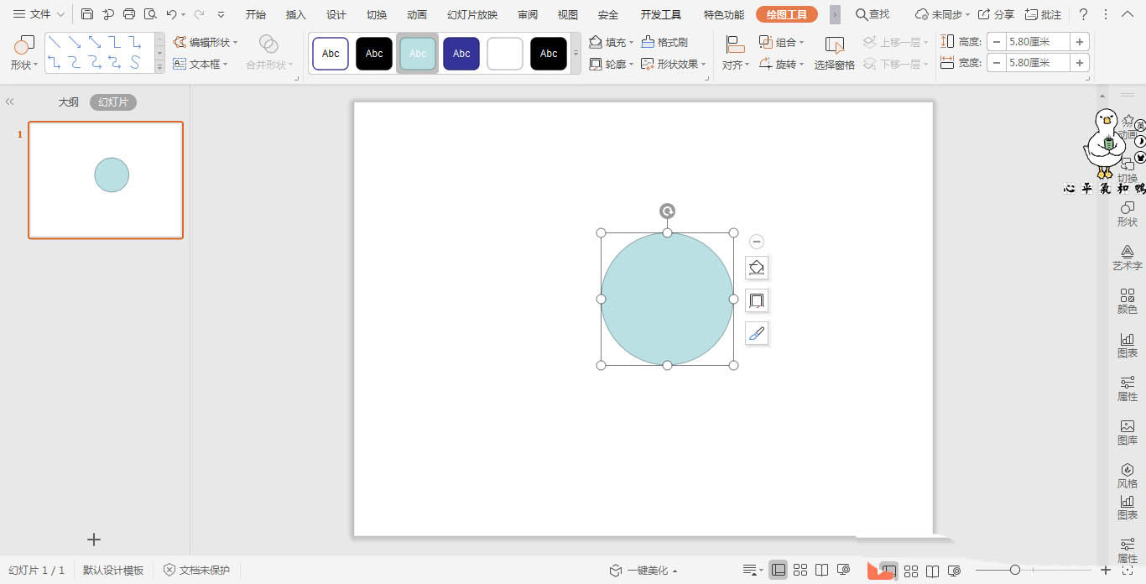Switch to slide sorter view in status bar

[800, 570]
